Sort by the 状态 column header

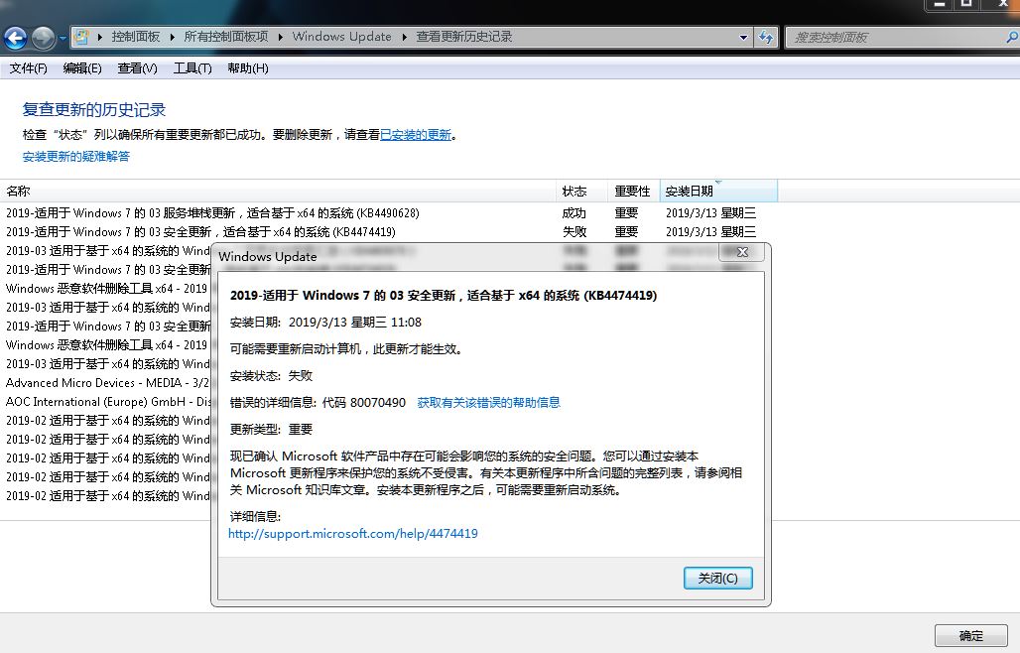click(x=582, y=192)
